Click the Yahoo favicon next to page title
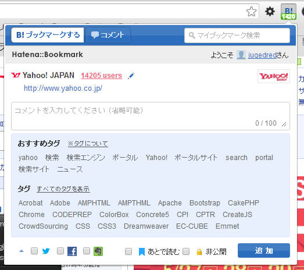 (x=16, y=75)
